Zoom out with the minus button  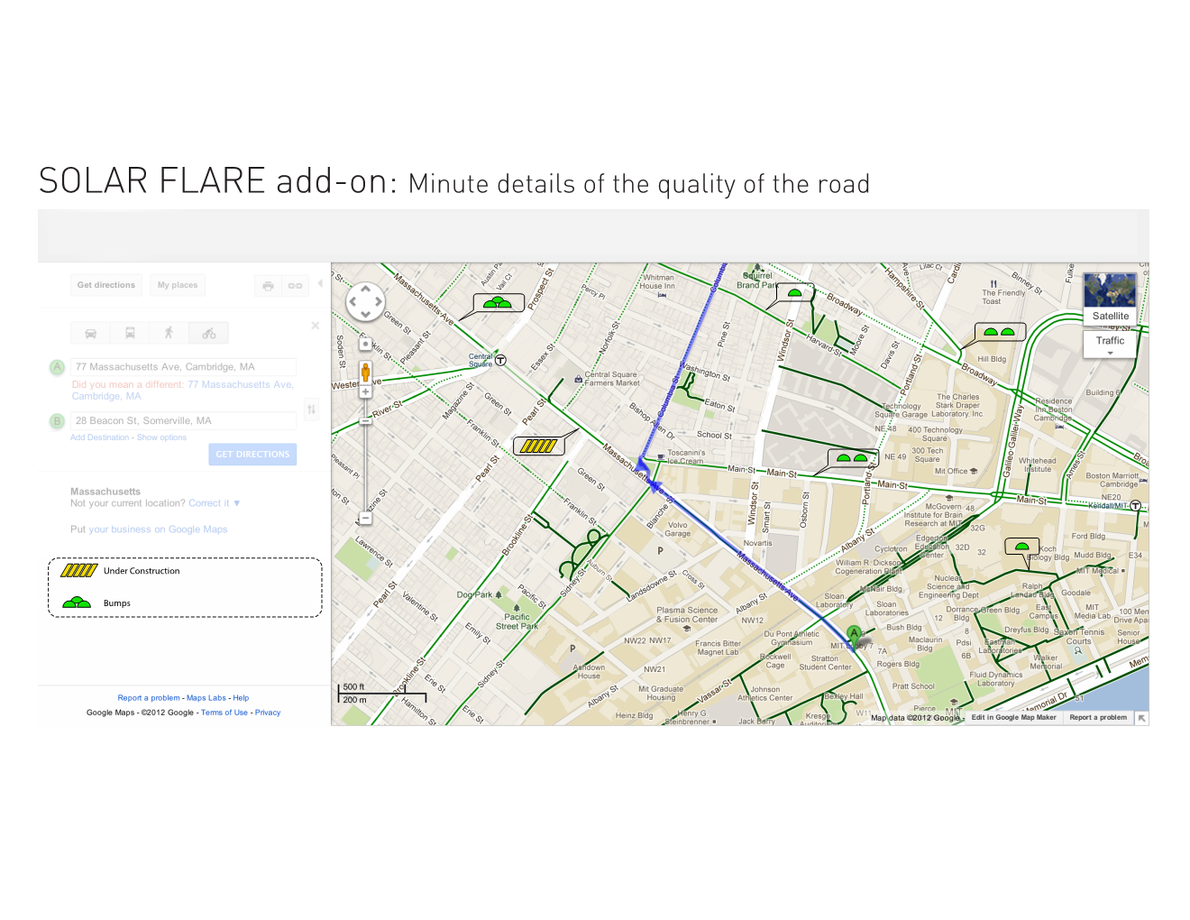tap(365, 519)
